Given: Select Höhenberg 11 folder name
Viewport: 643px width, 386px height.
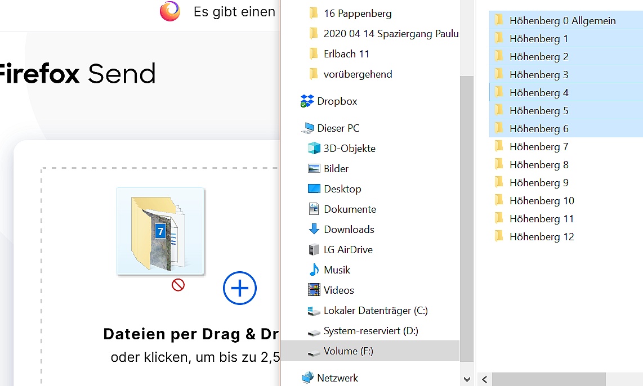Looking at the screenshot, I should tap(542, 219).
